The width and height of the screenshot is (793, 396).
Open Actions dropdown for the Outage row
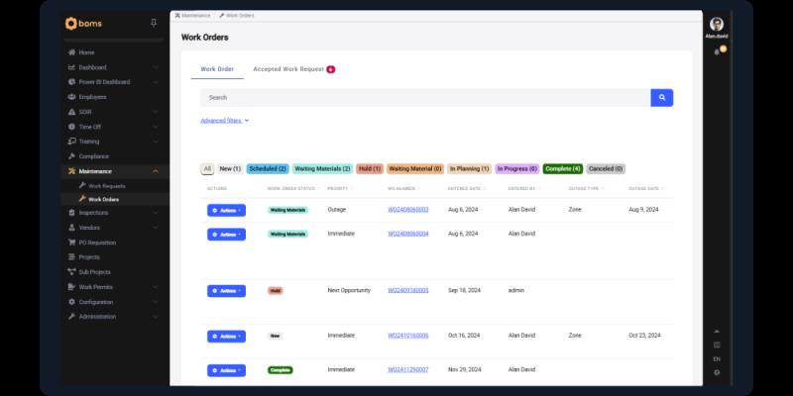226,210
